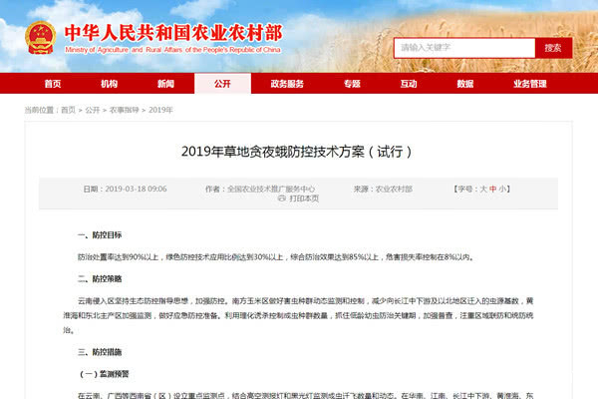Click the 公开 breadcrumb link
The height and width of the screenshot is (399, 598).
pyautogui.click(x=93, y=110)
